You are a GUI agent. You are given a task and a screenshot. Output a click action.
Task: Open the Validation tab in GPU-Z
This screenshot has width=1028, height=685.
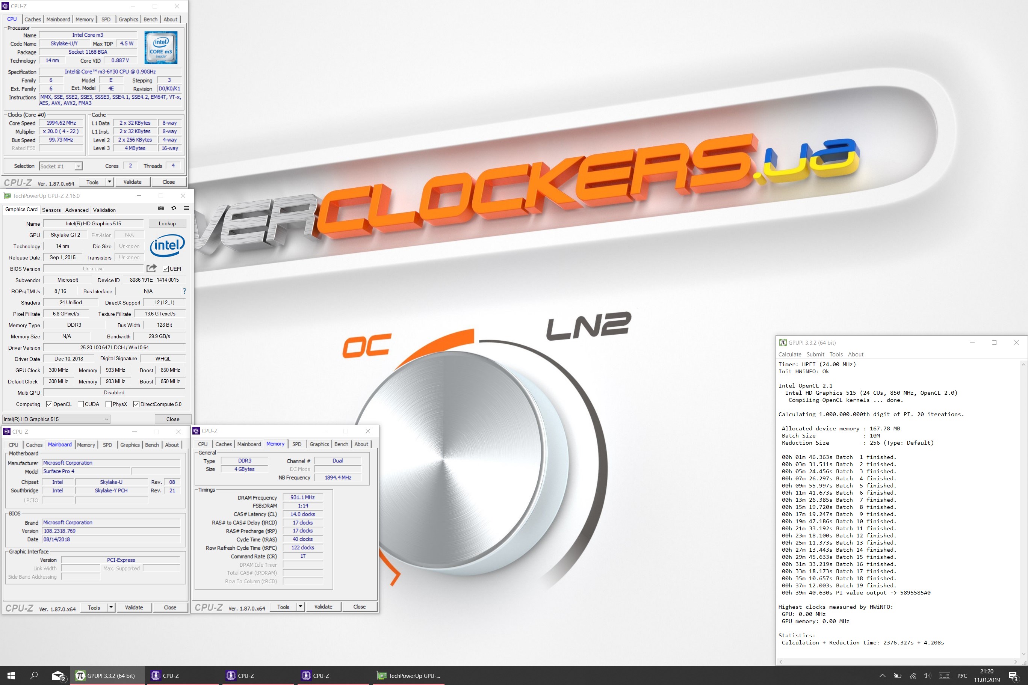[104, 210]
